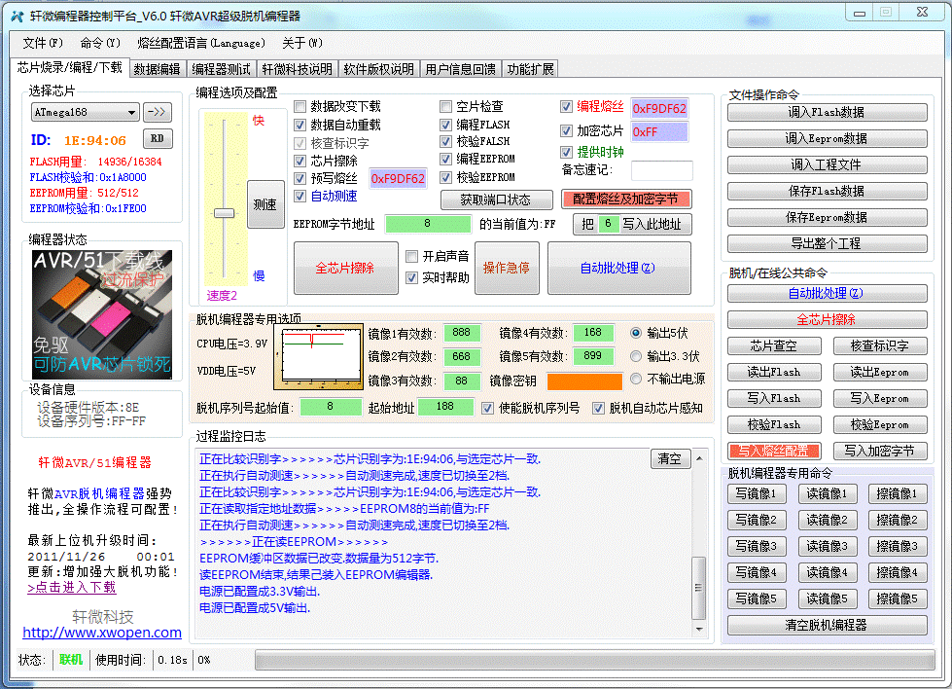Click the orange 镜像密钥 color box
The height and width of the screenshot is (689, 952).
click(583, 381)
